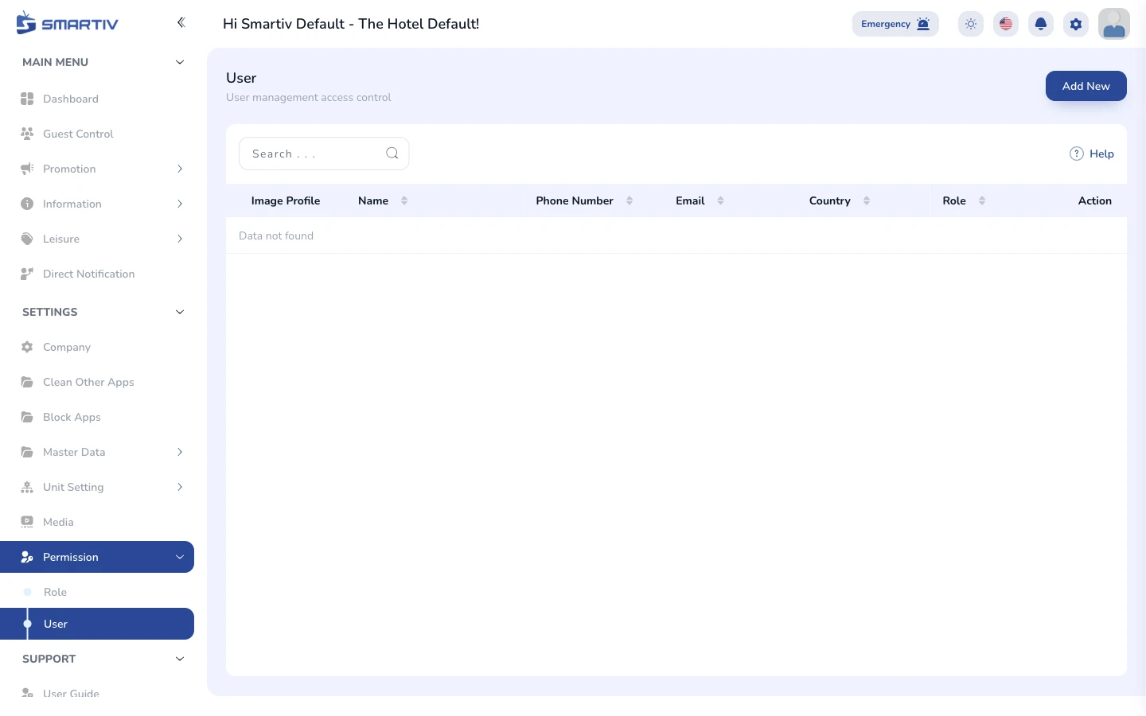
Task: Click the Emergency button
Action: point(895,24)
